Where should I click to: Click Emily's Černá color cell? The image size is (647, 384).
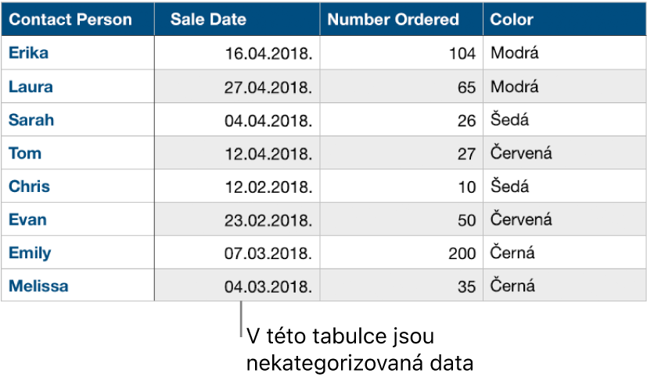coord(564,253)
